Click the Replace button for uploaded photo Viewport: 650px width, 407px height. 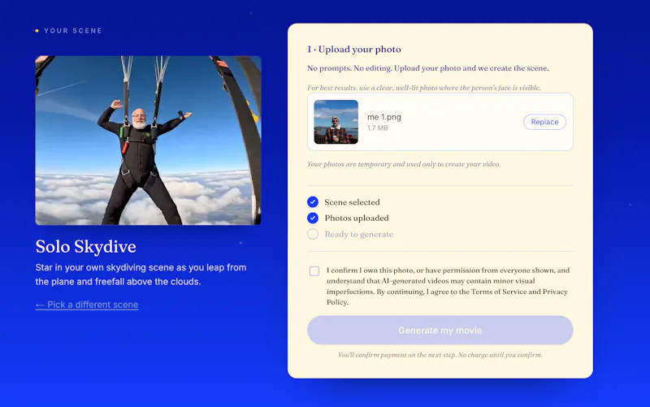pos(544,122)
